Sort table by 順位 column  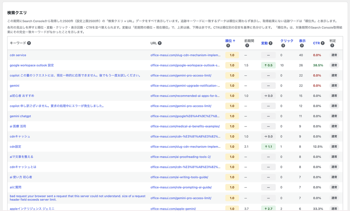tap(230, 41)
